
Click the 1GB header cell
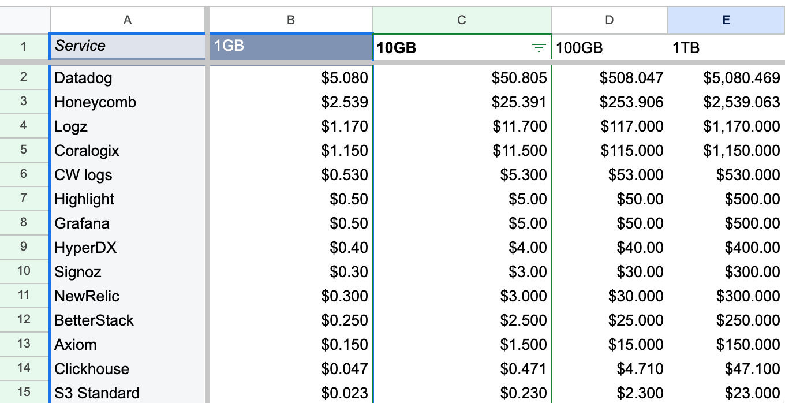tap(291, 46)
